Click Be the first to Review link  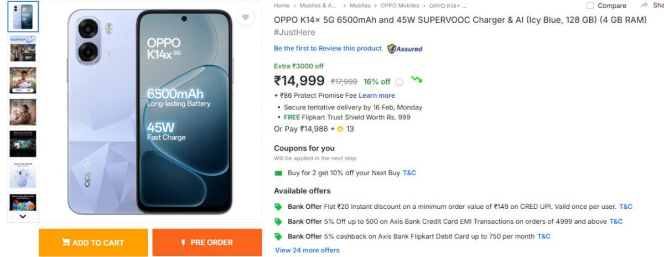328,49
